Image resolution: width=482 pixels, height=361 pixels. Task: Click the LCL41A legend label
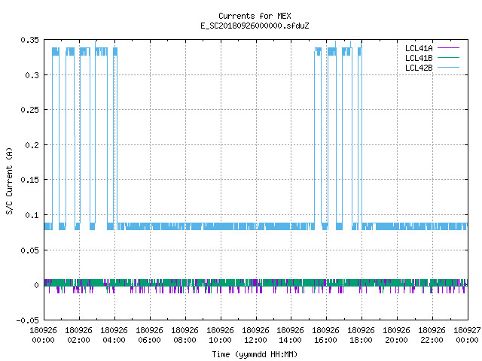419,48
